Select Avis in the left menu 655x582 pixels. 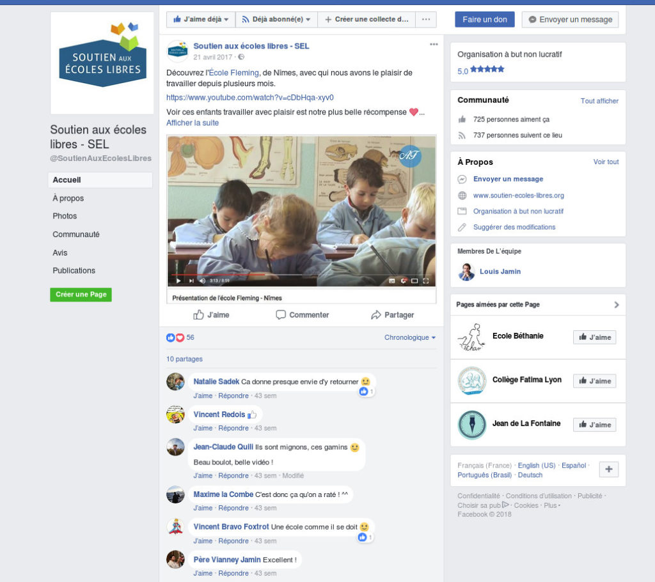point(59,253)
